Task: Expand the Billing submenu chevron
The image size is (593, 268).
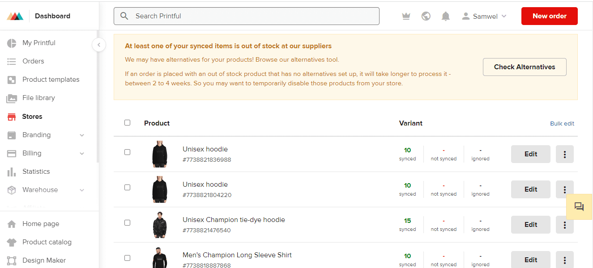Action: (82, 153)
